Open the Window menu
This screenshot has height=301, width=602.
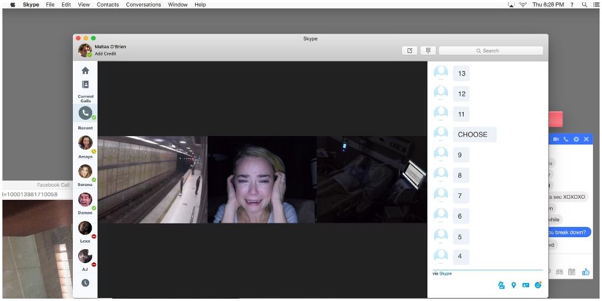click(178, 5)
